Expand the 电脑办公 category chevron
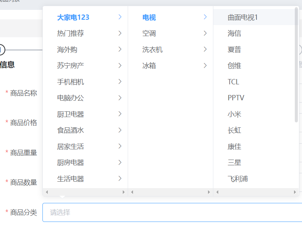302x228 pixels. 120,98
